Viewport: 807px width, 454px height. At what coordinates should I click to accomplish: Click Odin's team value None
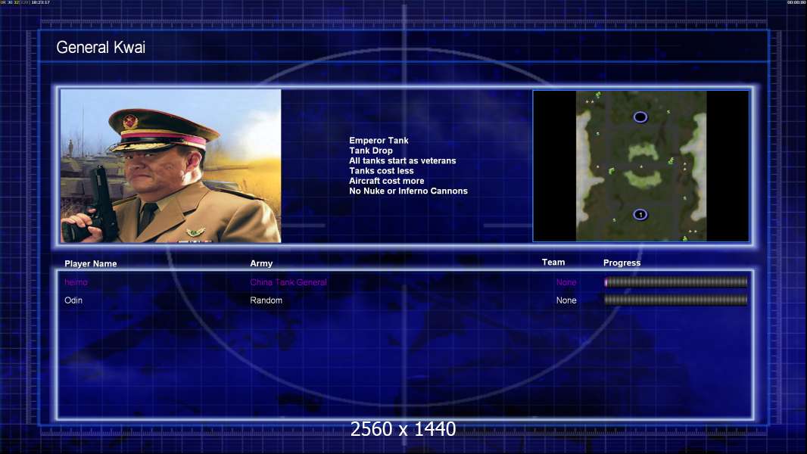[566, 300]
